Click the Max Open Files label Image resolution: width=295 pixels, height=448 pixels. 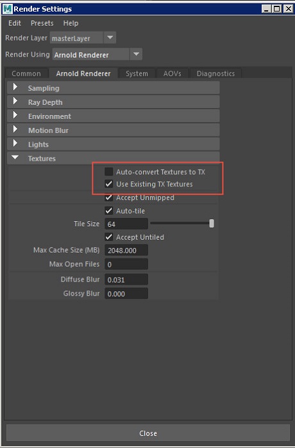(x=74, y=264)
